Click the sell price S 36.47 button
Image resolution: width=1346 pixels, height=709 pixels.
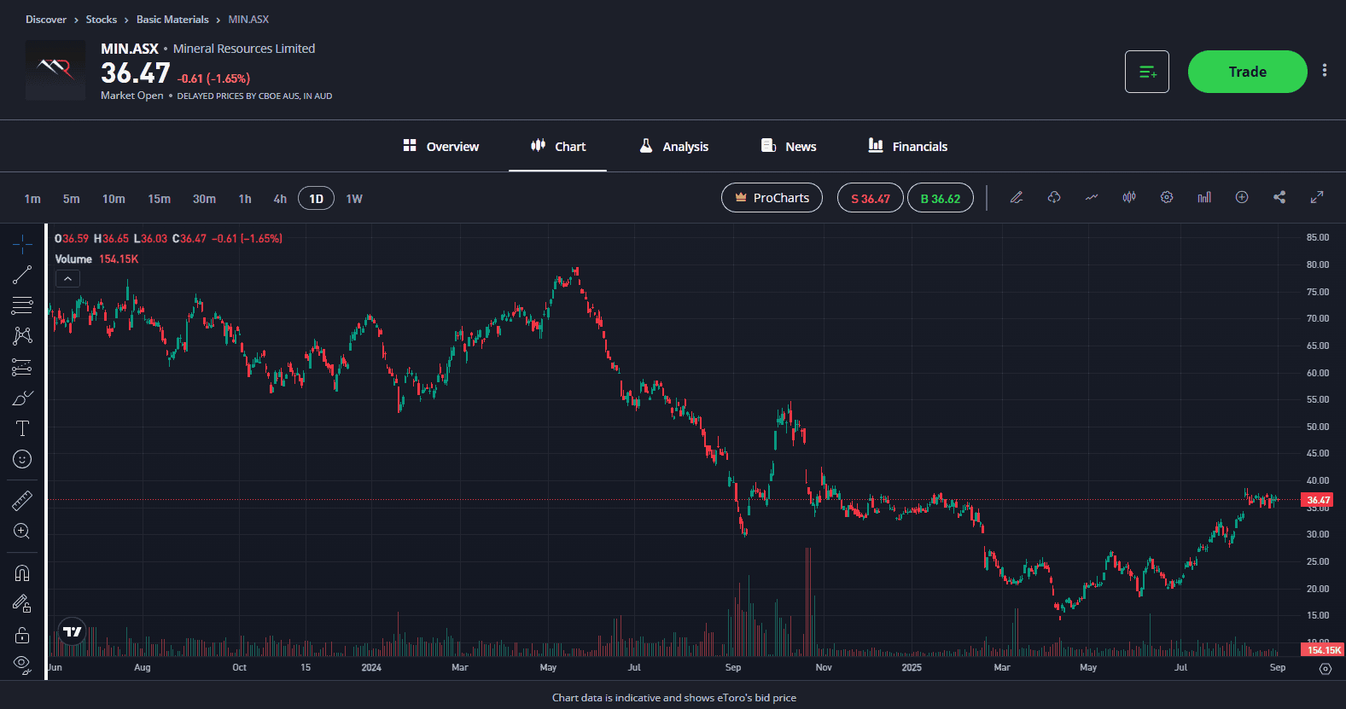[871, 198]
